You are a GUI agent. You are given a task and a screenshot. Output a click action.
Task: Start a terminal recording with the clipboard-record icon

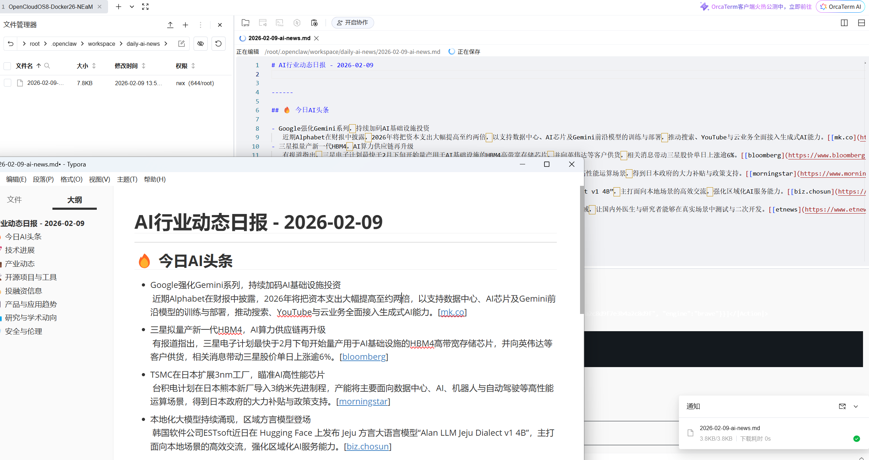(x=314, y=23)
